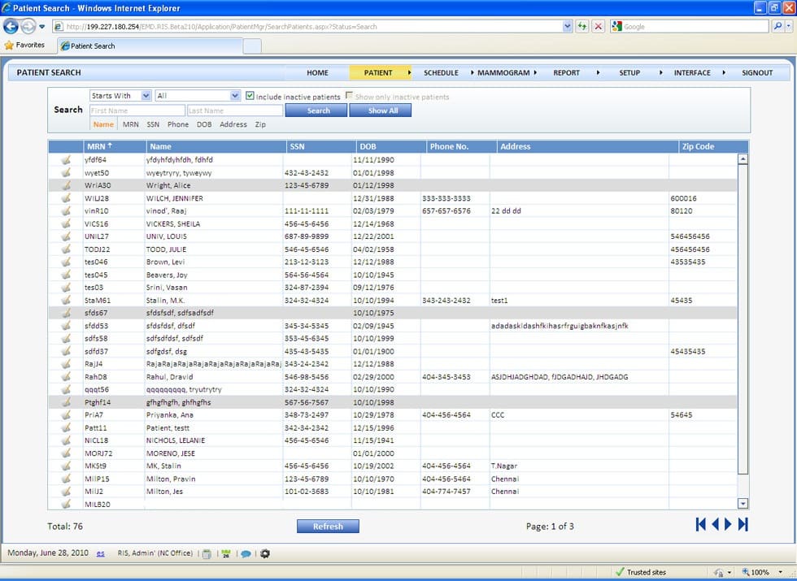Open edit icon for Wright, Alice row
Viewport: 797px width, 581px height.
pyautogui.click(x=65, y=185)
